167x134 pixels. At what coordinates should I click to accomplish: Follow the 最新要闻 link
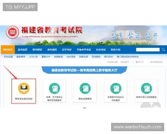tap(21, 57)
